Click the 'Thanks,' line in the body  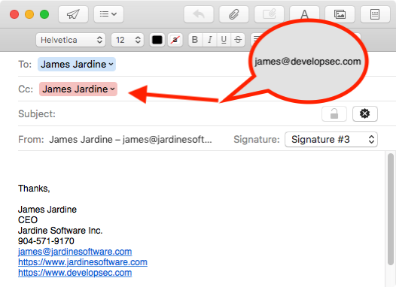tap(34, 189)
